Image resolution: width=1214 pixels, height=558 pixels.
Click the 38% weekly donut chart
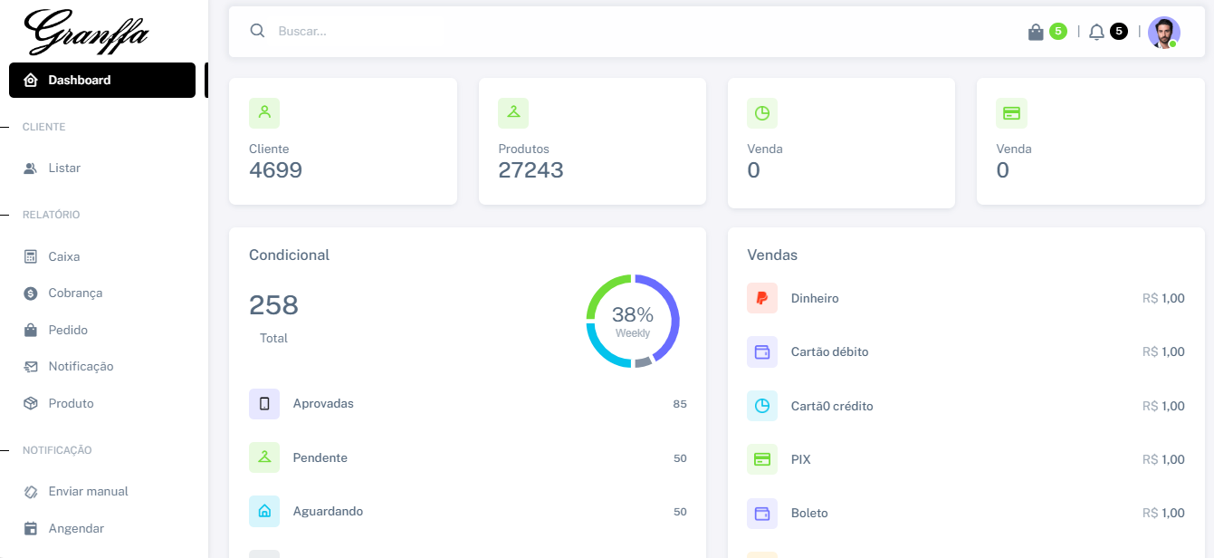[x=632, y=321]
